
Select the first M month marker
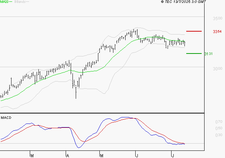32,155
